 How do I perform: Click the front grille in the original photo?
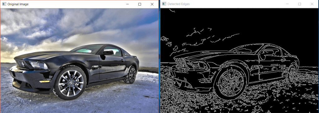click(x=22, y=64)
